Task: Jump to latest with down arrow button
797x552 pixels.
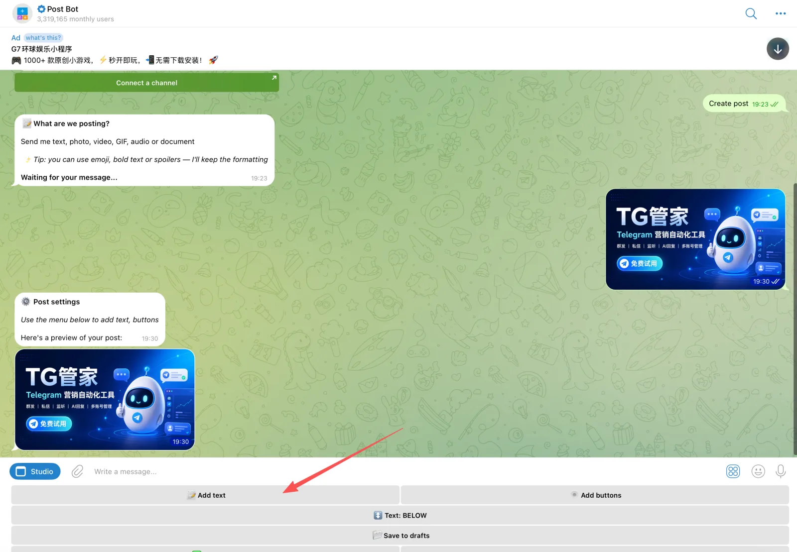Action: click(778, 49)
